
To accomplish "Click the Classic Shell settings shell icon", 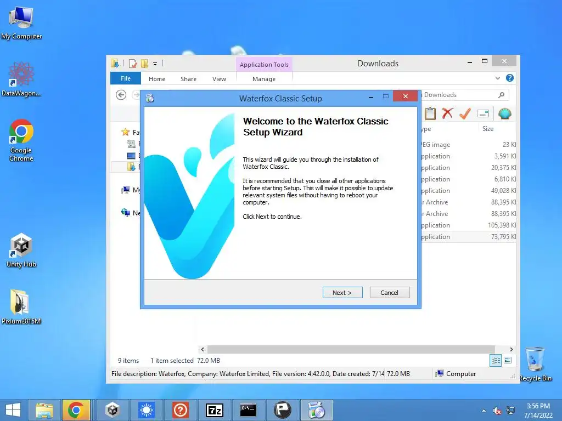I will click(505, 113).
